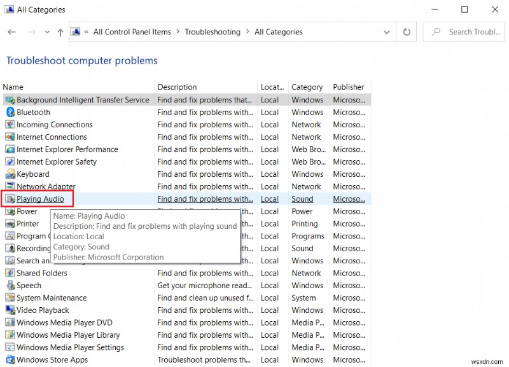Click the back navigation arrow

pyautogui.click(x=13, y=31)
